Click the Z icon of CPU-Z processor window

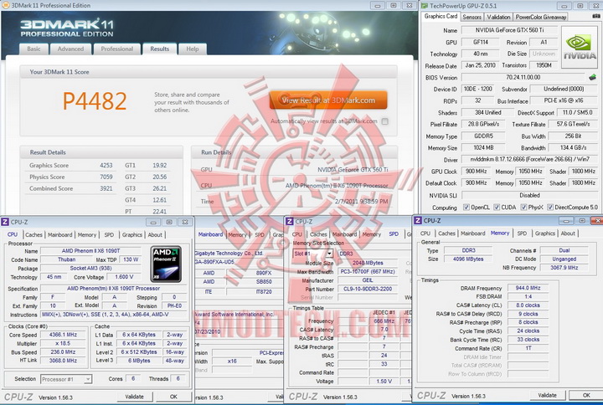coord(5,222)
